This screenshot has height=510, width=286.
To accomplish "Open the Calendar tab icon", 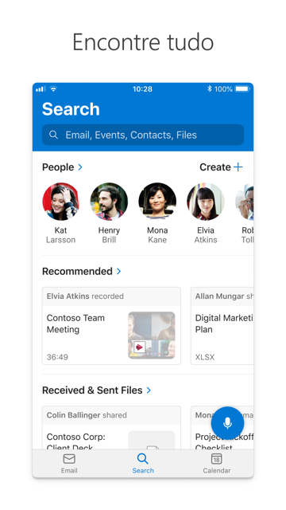I will pos(217,459).
